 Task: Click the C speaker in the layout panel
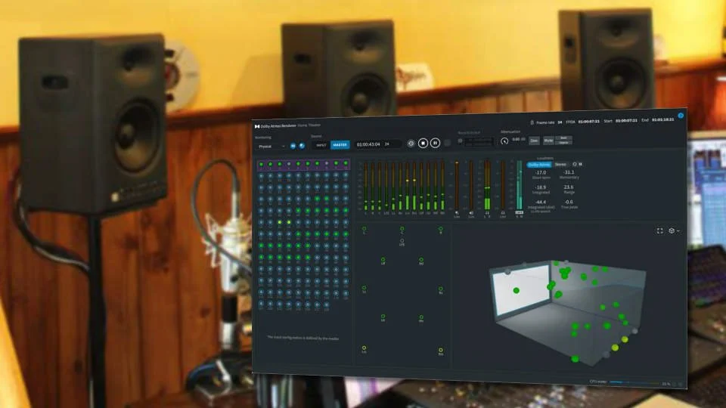click(402, 230)
